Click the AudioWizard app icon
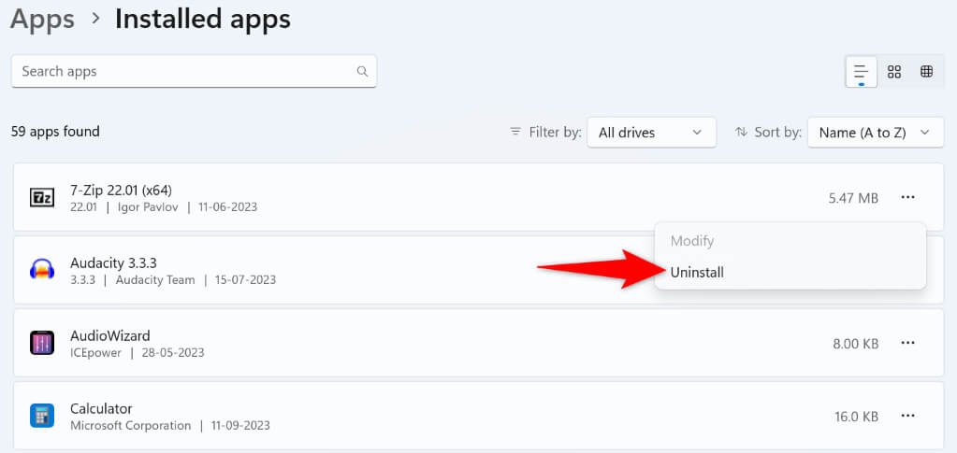957x453 pixels. (x=42, y=343)
